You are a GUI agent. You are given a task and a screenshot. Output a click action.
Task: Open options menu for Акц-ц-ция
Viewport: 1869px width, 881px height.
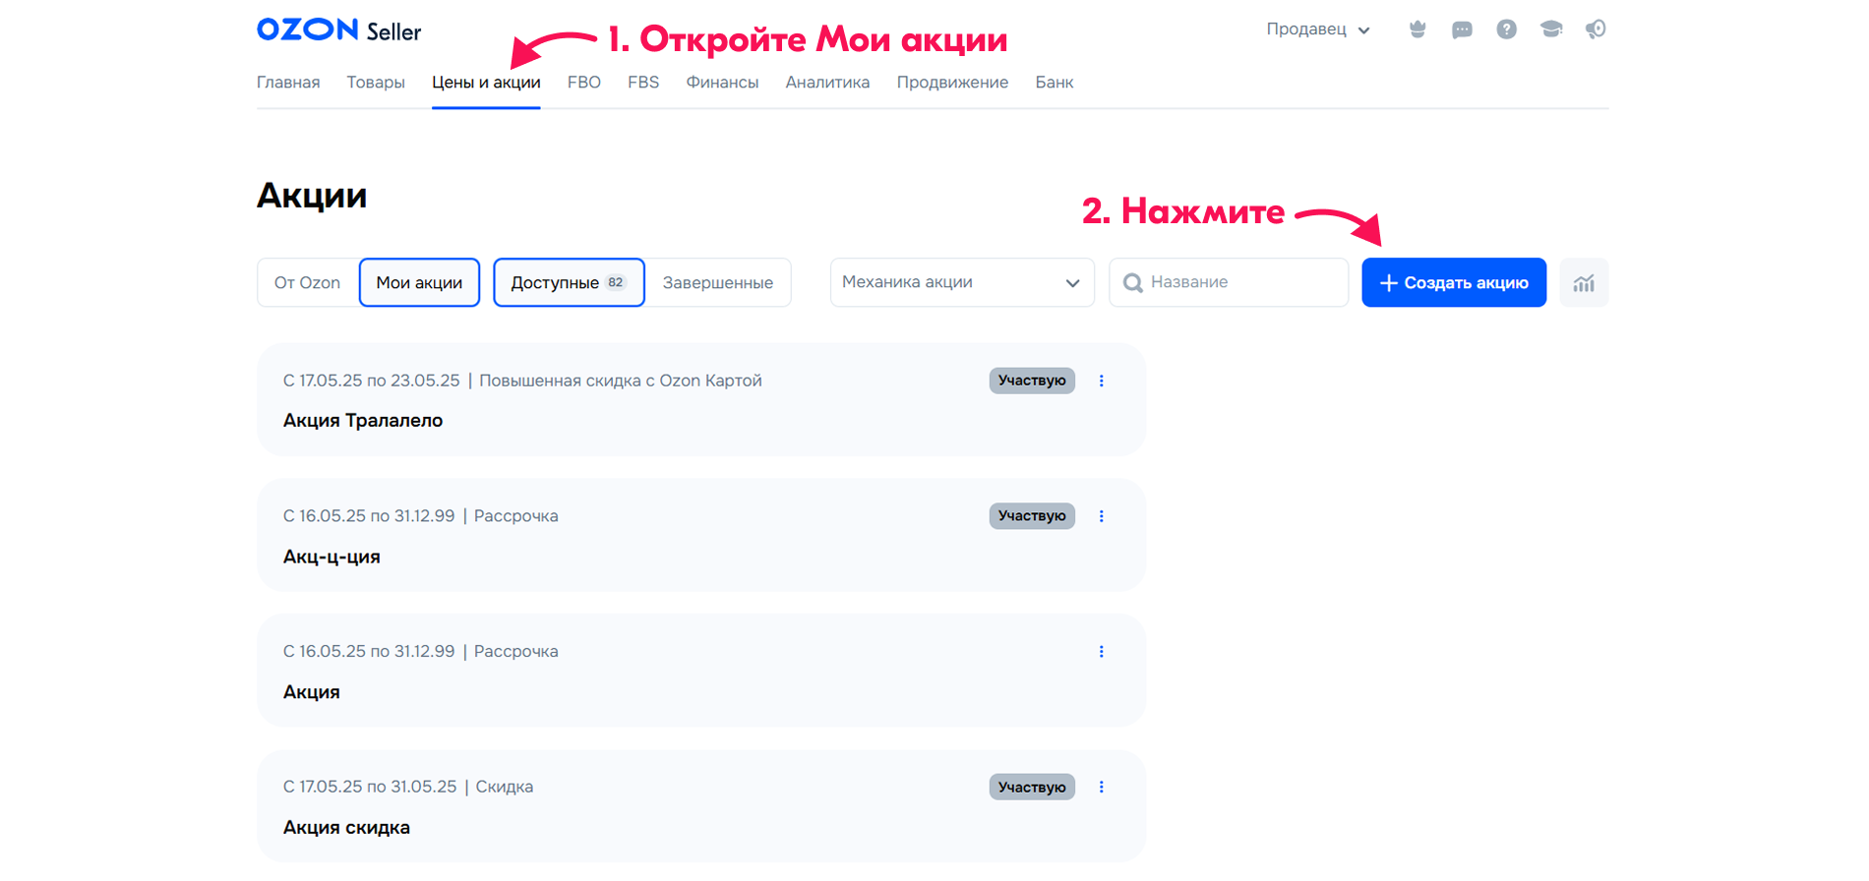tap(1102, 516)
